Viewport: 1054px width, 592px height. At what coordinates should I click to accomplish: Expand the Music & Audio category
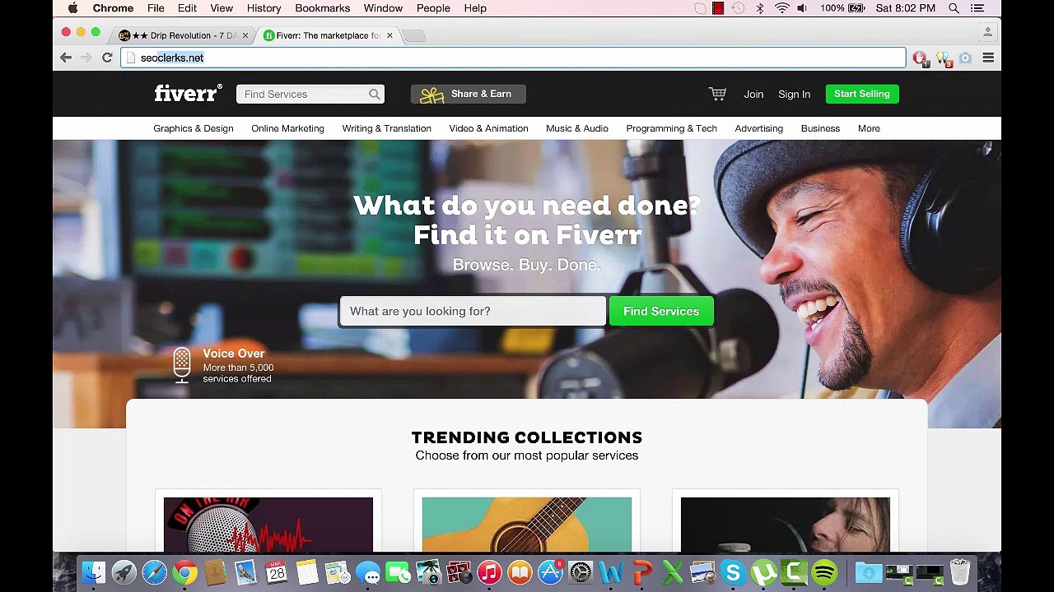click(577, 128)
